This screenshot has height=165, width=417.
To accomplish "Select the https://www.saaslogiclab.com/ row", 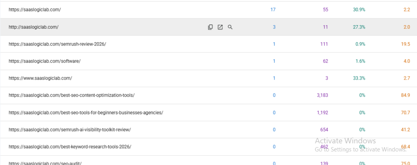I will (x=208, y=78).
